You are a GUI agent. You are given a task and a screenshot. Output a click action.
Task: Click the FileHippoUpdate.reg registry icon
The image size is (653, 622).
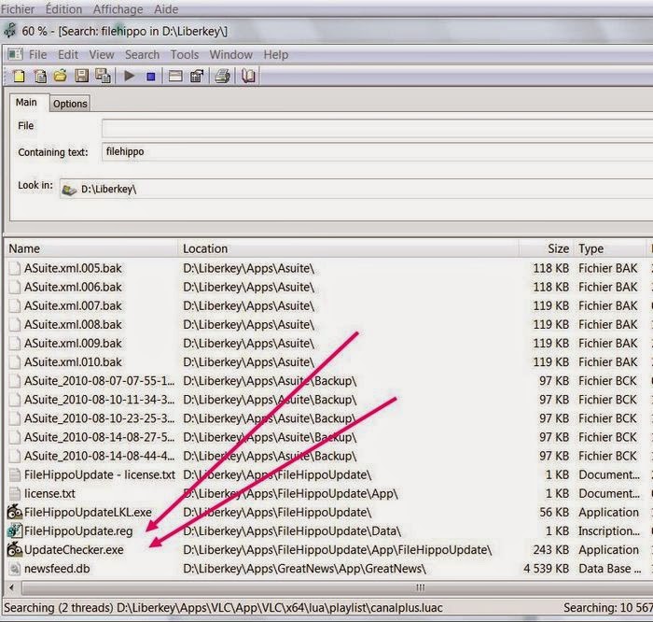pos(15,530)
